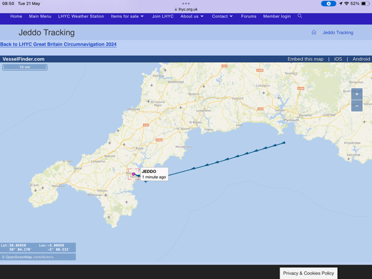Screen dimensions: 372x279
Task: Tap the three dots at top of browser
Action: click(x=186, y=3)
